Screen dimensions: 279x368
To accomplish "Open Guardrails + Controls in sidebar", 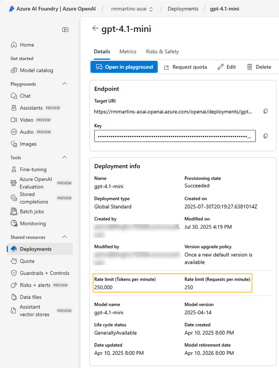I will click(x=40, y=273).
